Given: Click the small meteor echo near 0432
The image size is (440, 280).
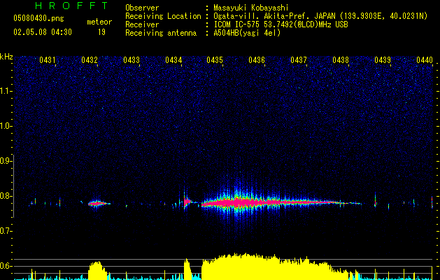Looking at the screenshot, I should 97,204.
